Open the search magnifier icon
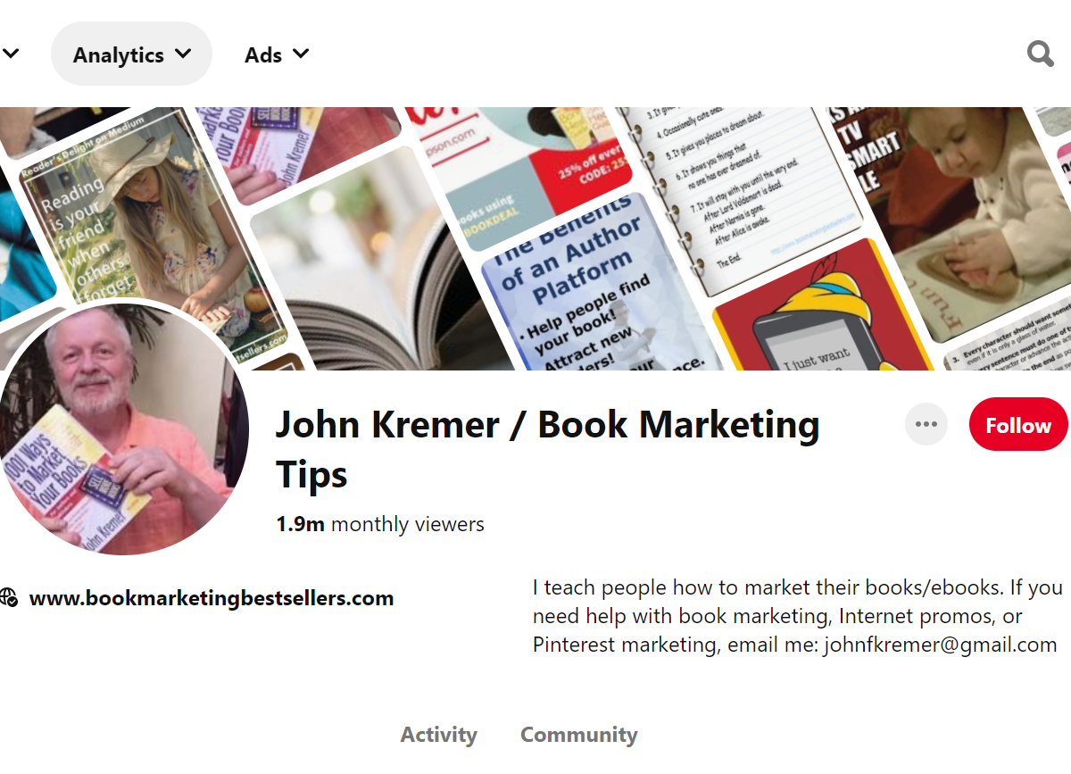This screenshot has width=1071, height=774. click(1041, 54)
